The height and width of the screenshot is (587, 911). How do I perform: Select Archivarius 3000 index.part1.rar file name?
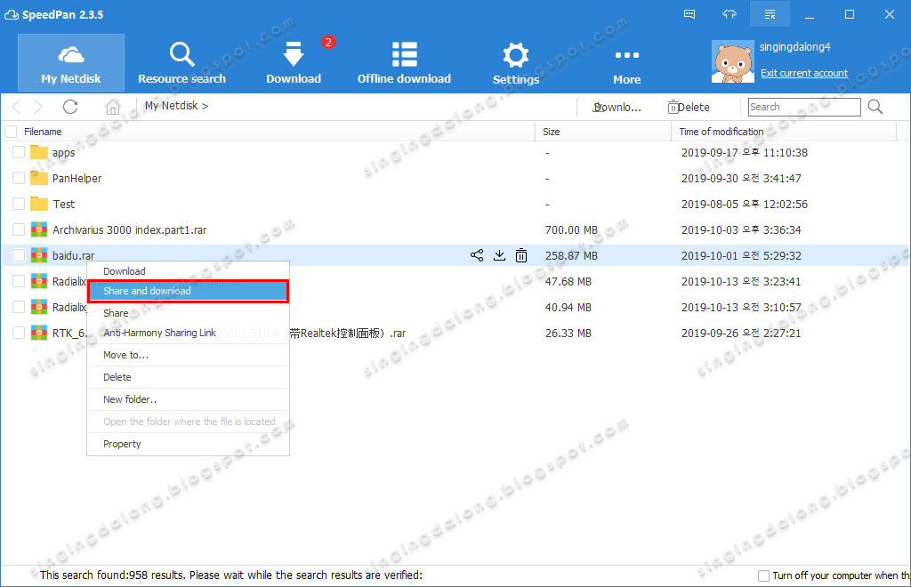130,230
